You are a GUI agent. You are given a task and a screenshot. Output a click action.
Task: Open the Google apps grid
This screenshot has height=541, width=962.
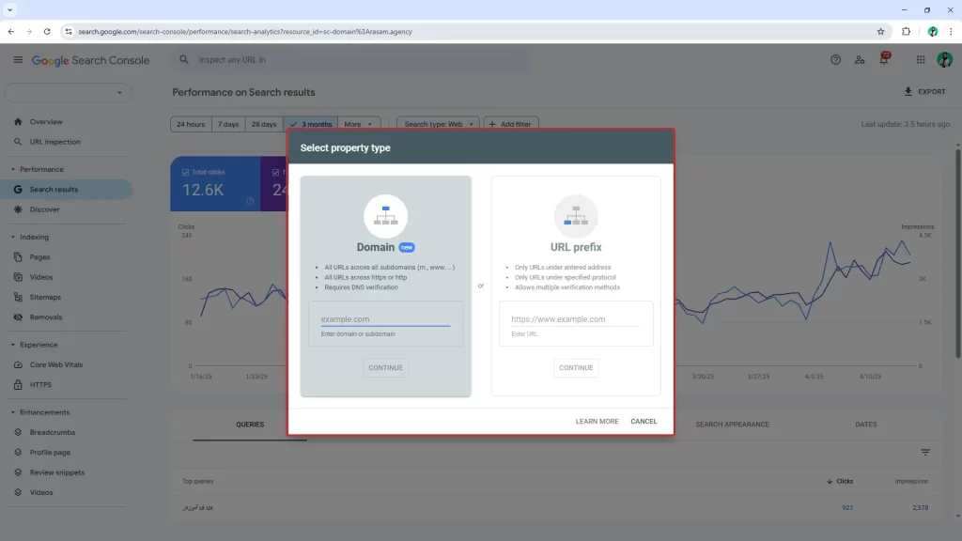tap(921, 59)
